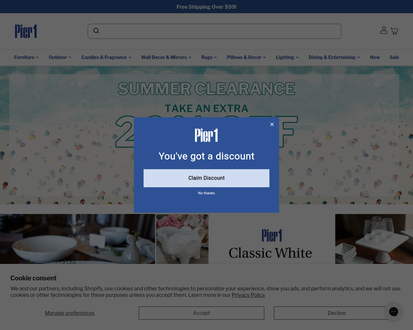Open the chat support bubble
This screenshot has width=413, height=330.
coord(394,312)
